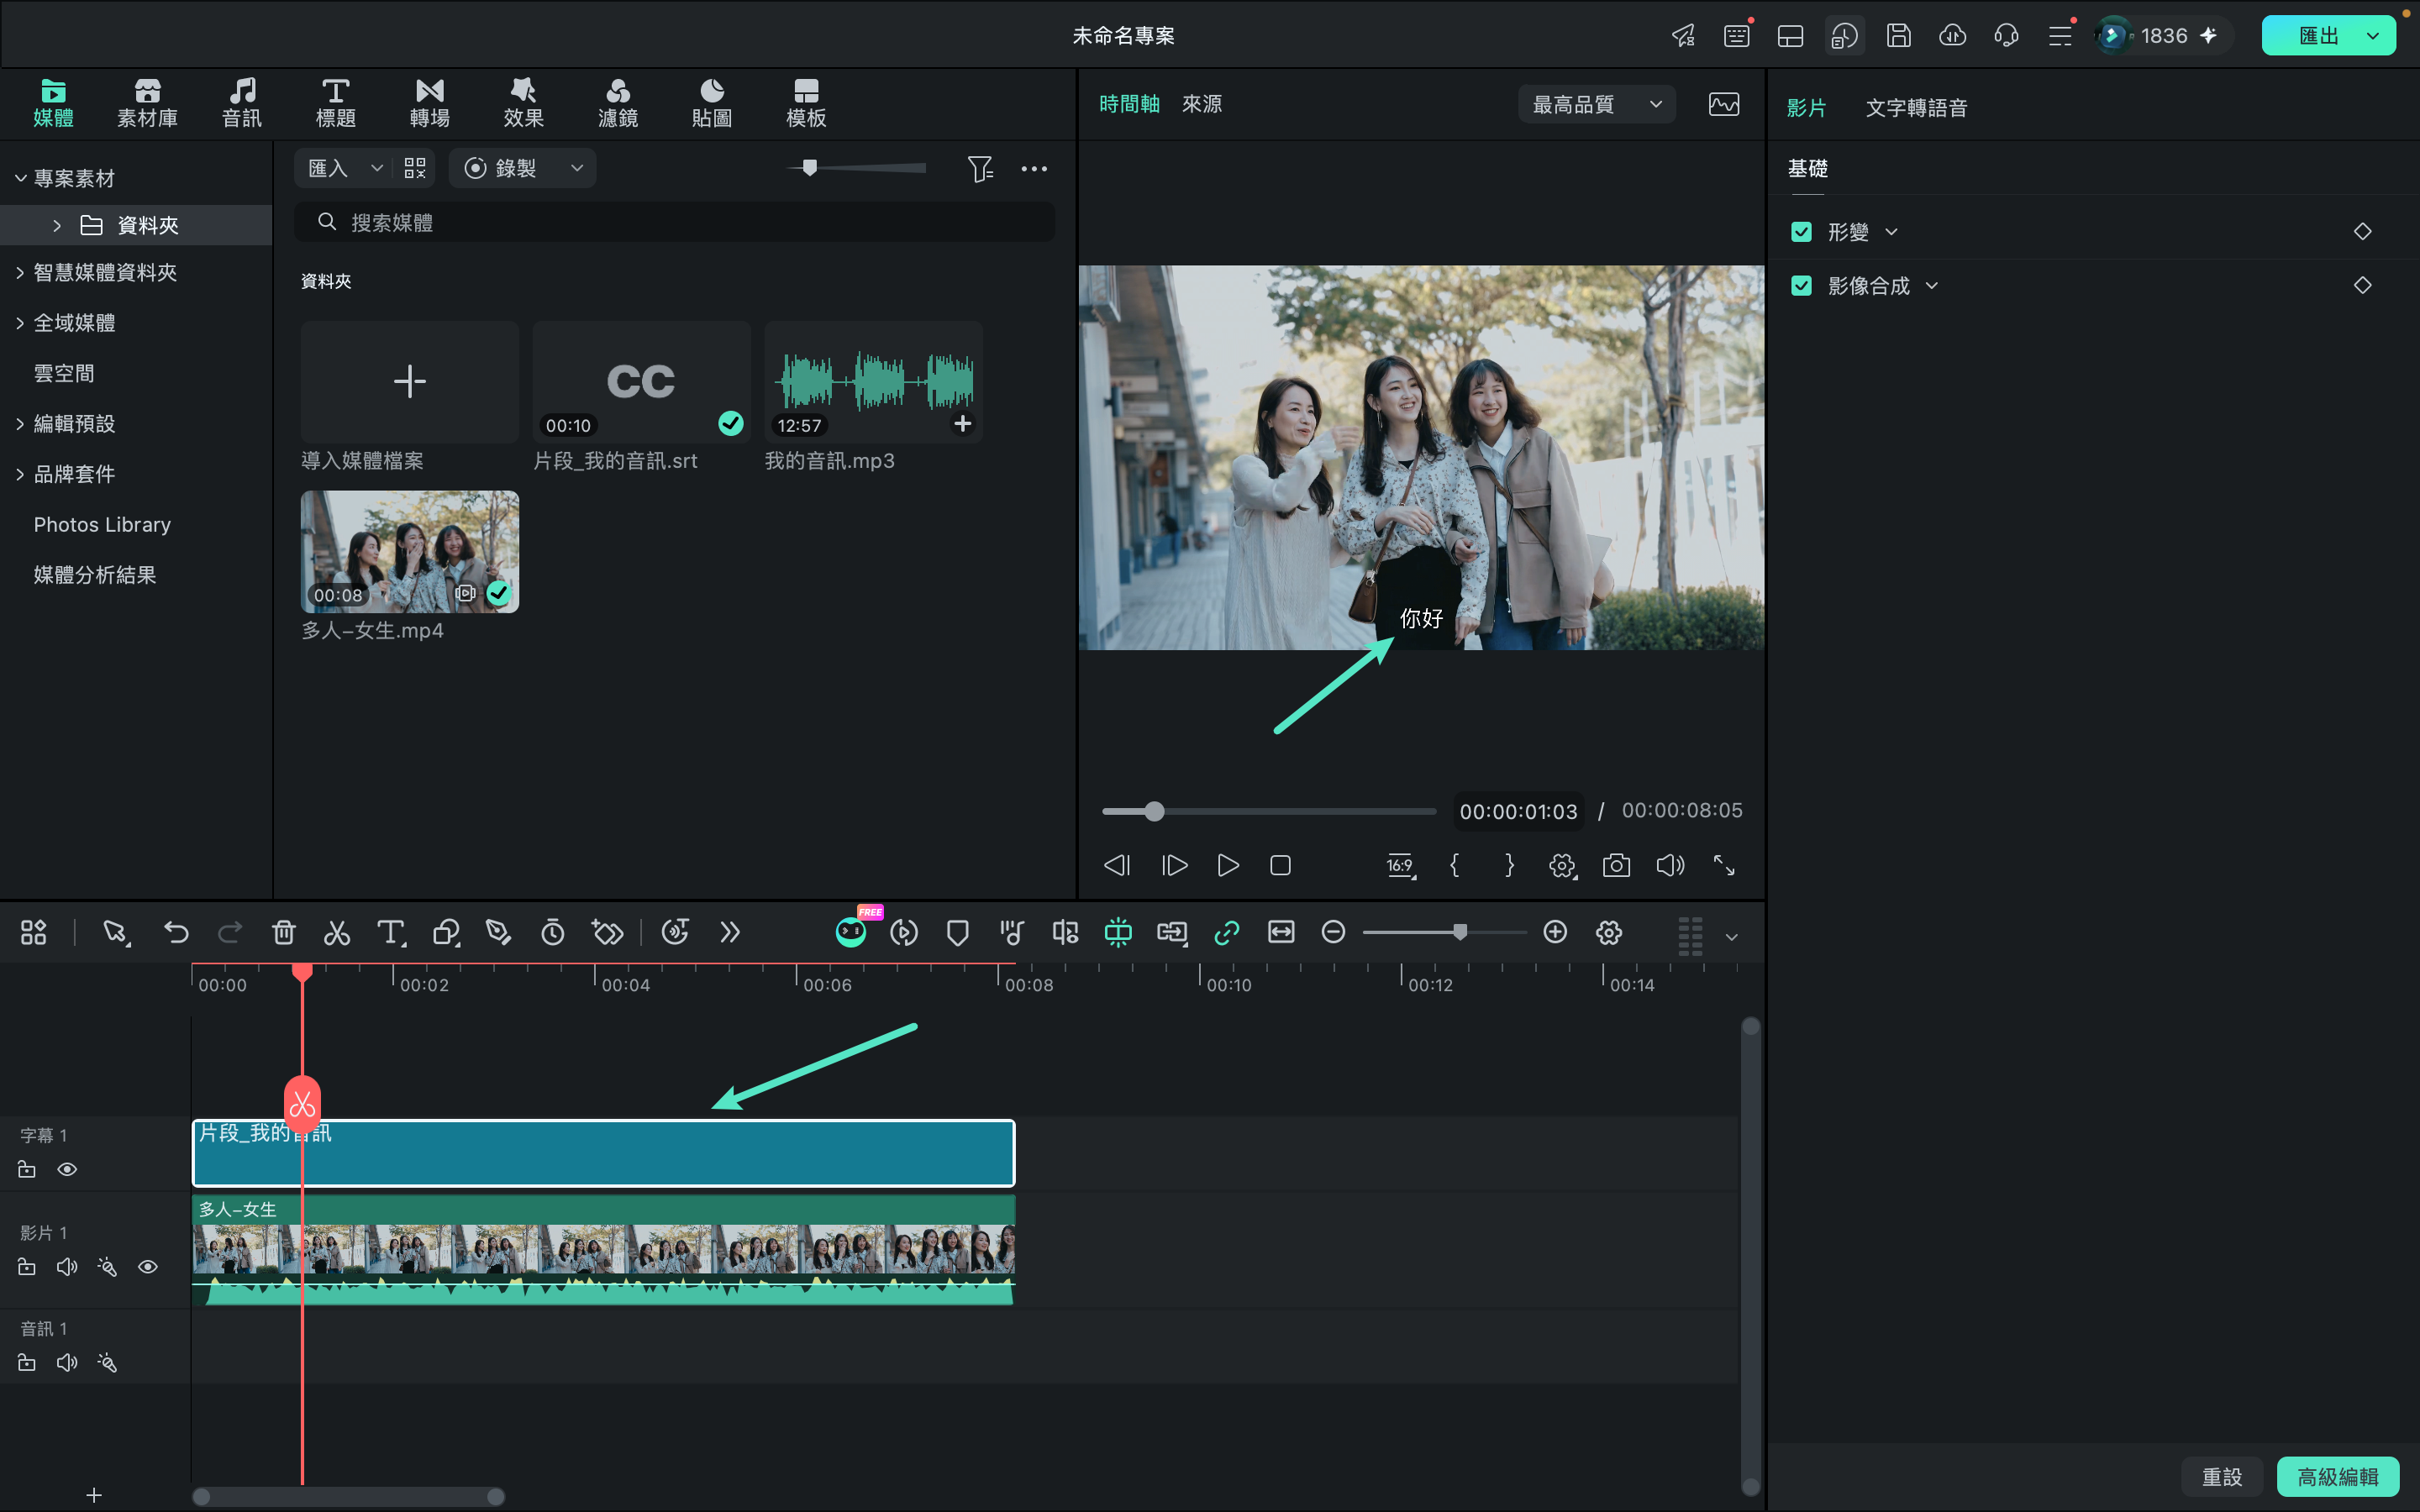Click the 重設 reset button
The height and width of the screenshot is (1512, 2420).
click(x=2222, y=1476)
